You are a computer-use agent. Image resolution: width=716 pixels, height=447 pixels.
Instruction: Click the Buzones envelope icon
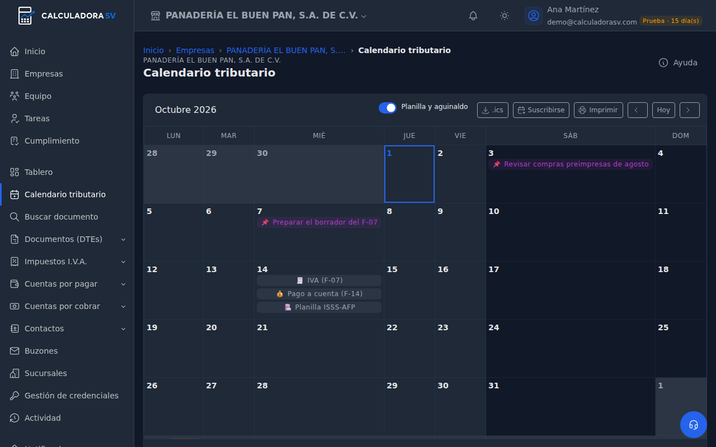(x=15, y=351)
